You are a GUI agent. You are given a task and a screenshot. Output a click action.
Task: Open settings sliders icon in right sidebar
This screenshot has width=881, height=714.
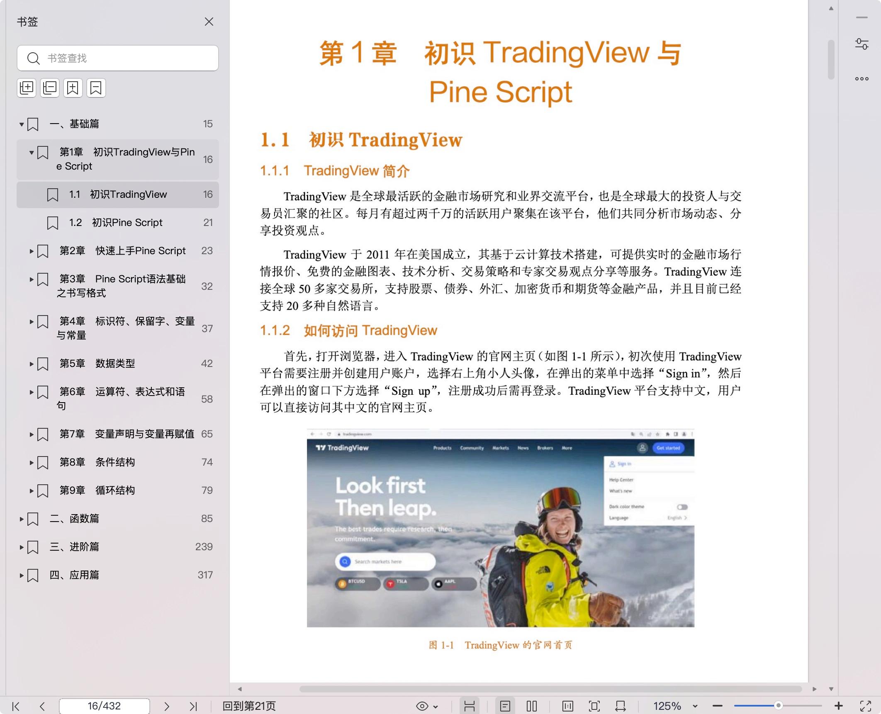[862, 44]
